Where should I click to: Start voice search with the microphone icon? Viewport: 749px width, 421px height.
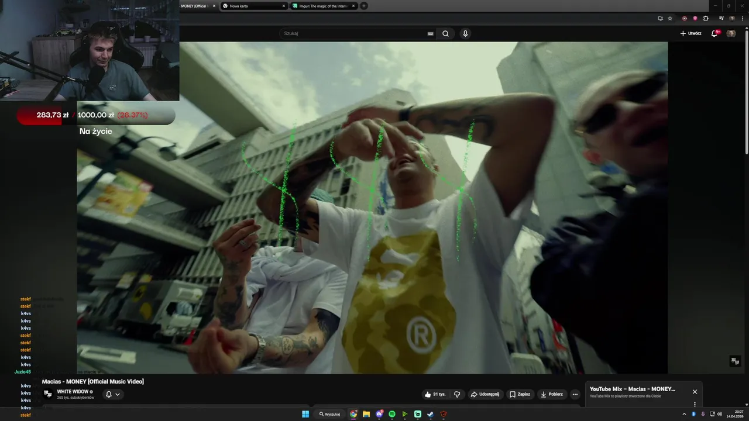tap(465, 33)
